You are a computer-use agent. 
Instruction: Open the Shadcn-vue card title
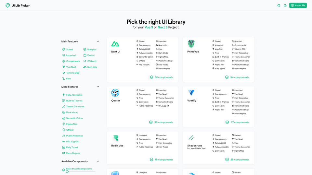(195, 146)
